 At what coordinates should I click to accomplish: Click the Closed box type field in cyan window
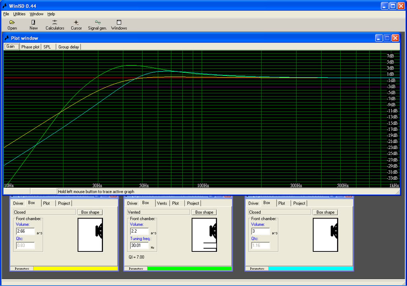(x=279, y=212)
